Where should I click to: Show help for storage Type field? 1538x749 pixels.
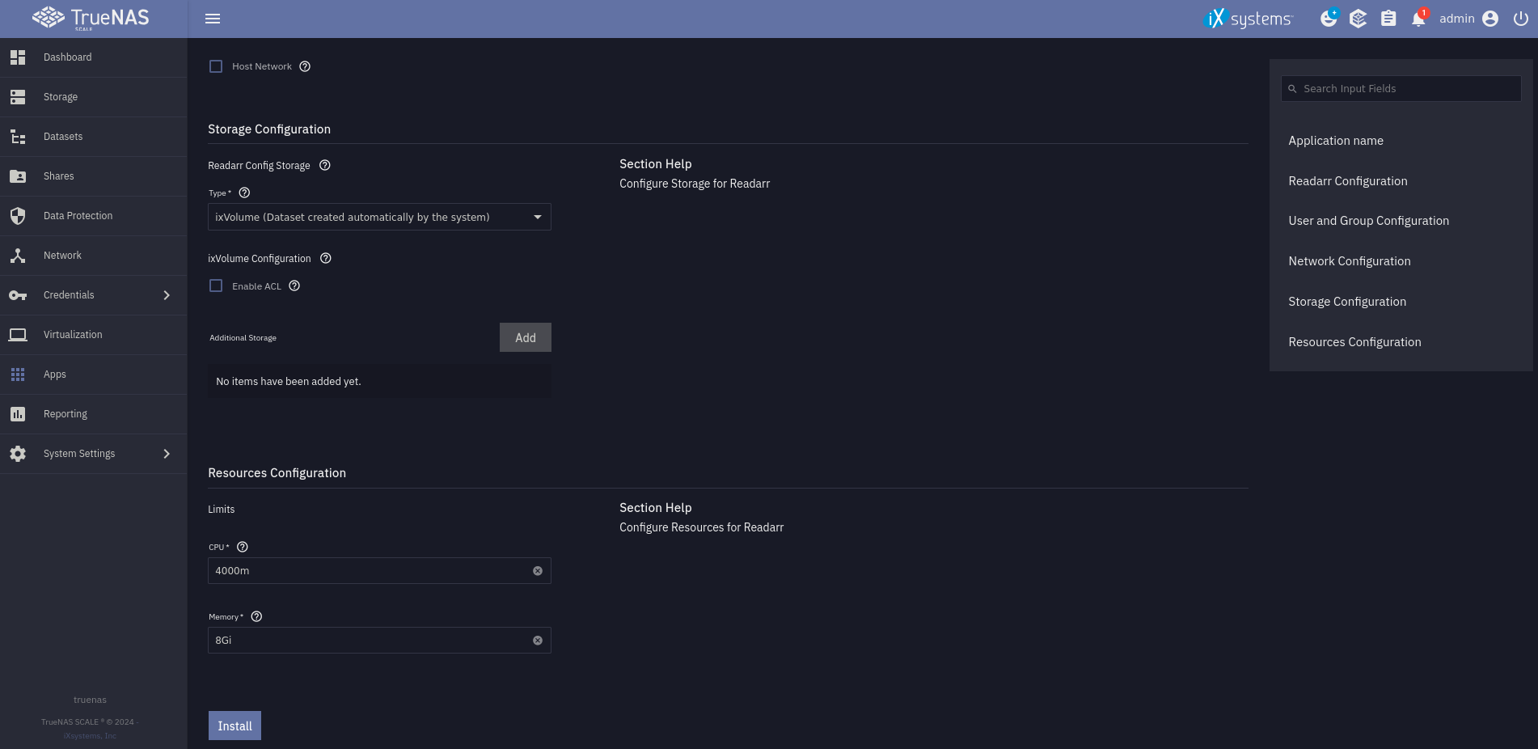coord(244,193)
